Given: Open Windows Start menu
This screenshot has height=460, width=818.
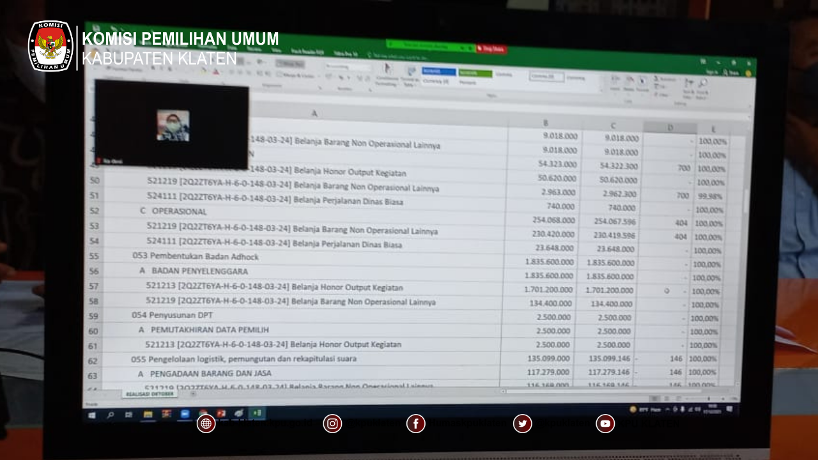Looking at the screenshot, I should click(92, 415).
